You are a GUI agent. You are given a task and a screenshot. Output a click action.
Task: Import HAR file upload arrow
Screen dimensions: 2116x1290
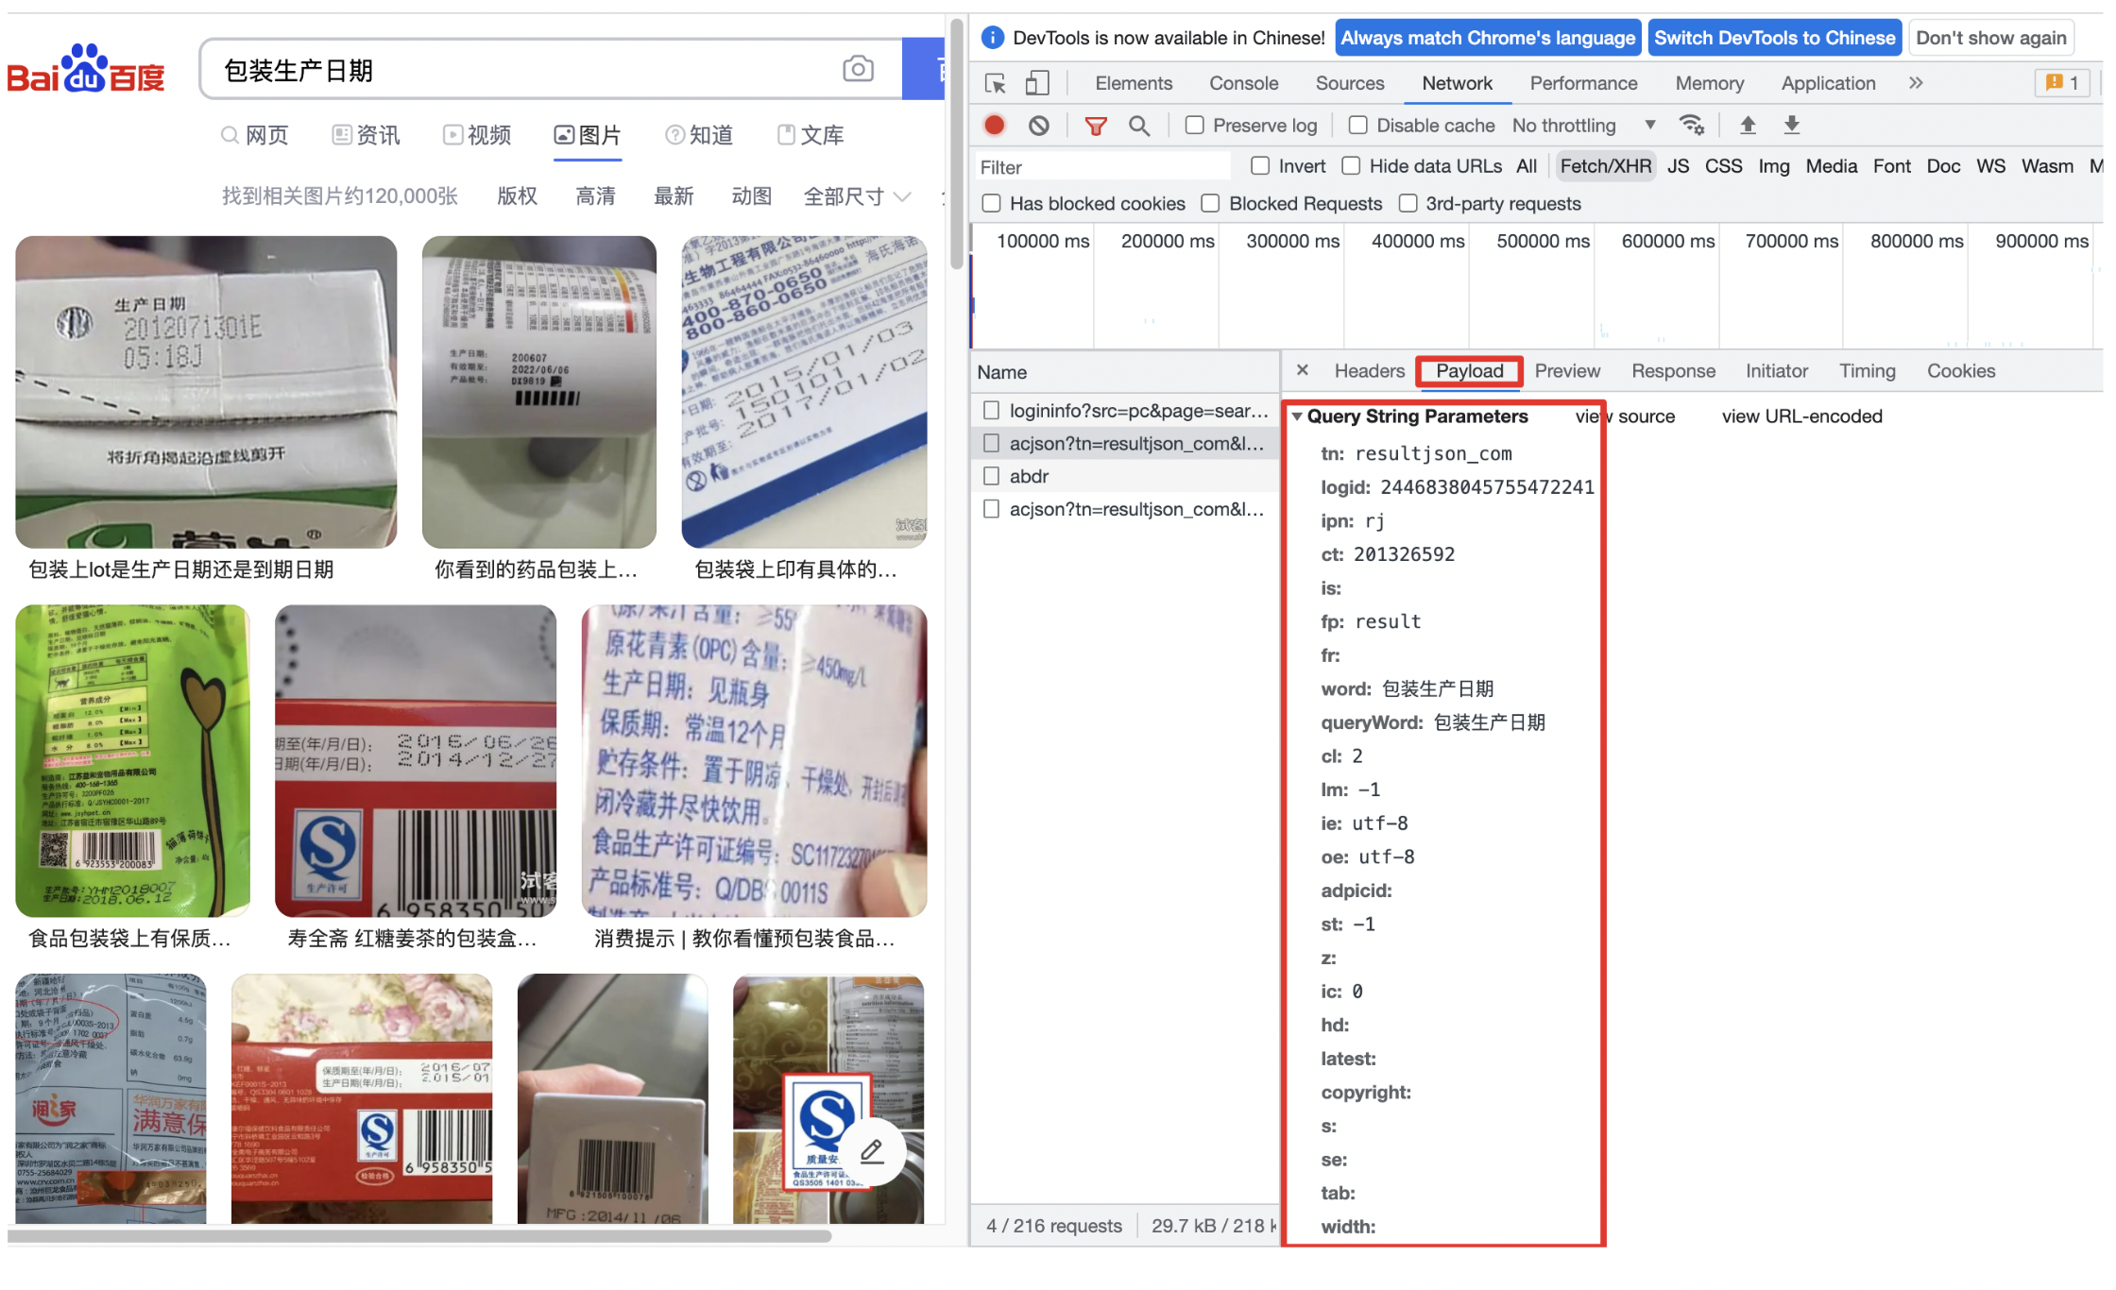coord(1748,125)
